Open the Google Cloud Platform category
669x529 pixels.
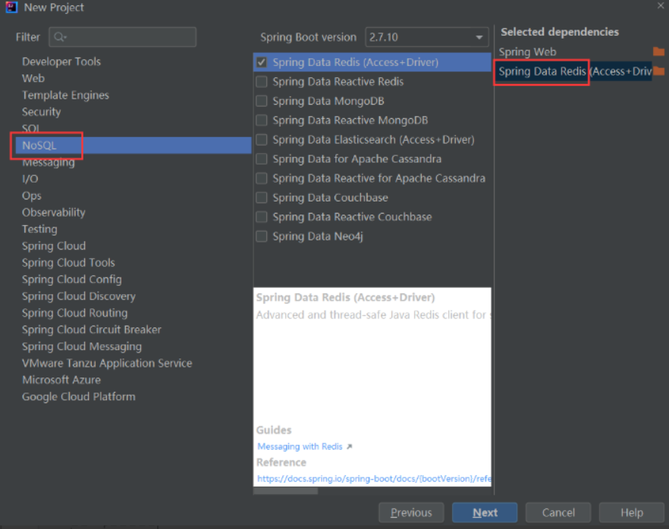79,396
